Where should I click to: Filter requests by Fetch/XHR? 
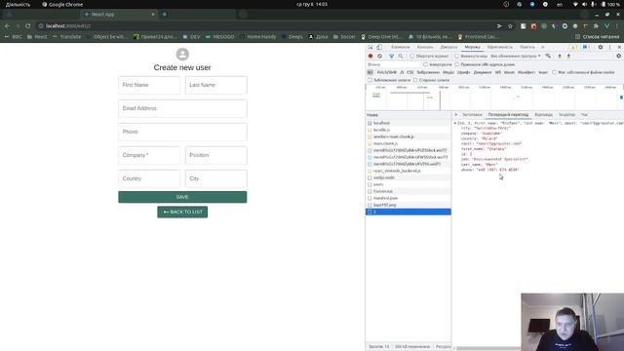[x=386, y=72]
